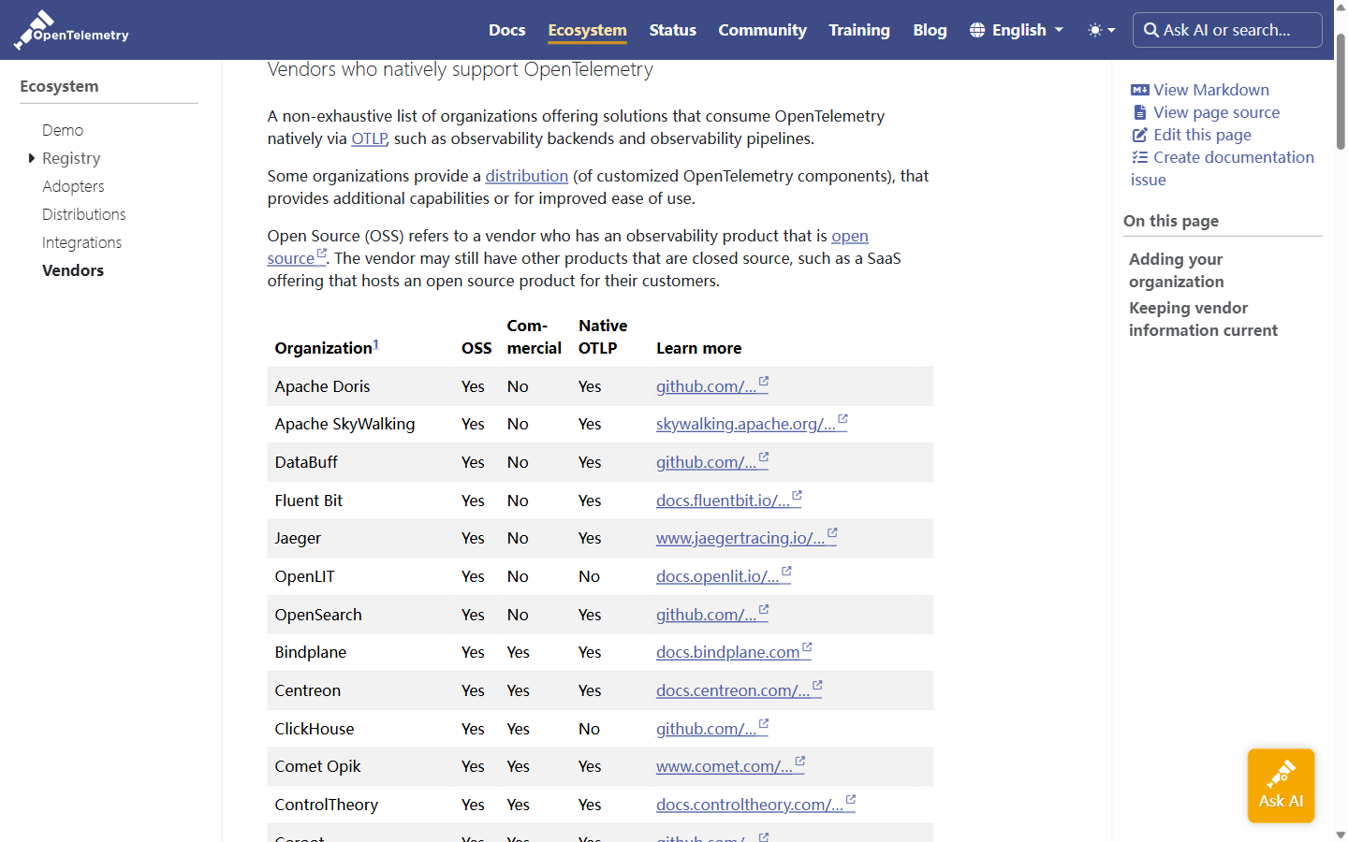The height and width of the screenshot is (842, 1348).
Task: Open the Training menu item
Action: (858, 30)
